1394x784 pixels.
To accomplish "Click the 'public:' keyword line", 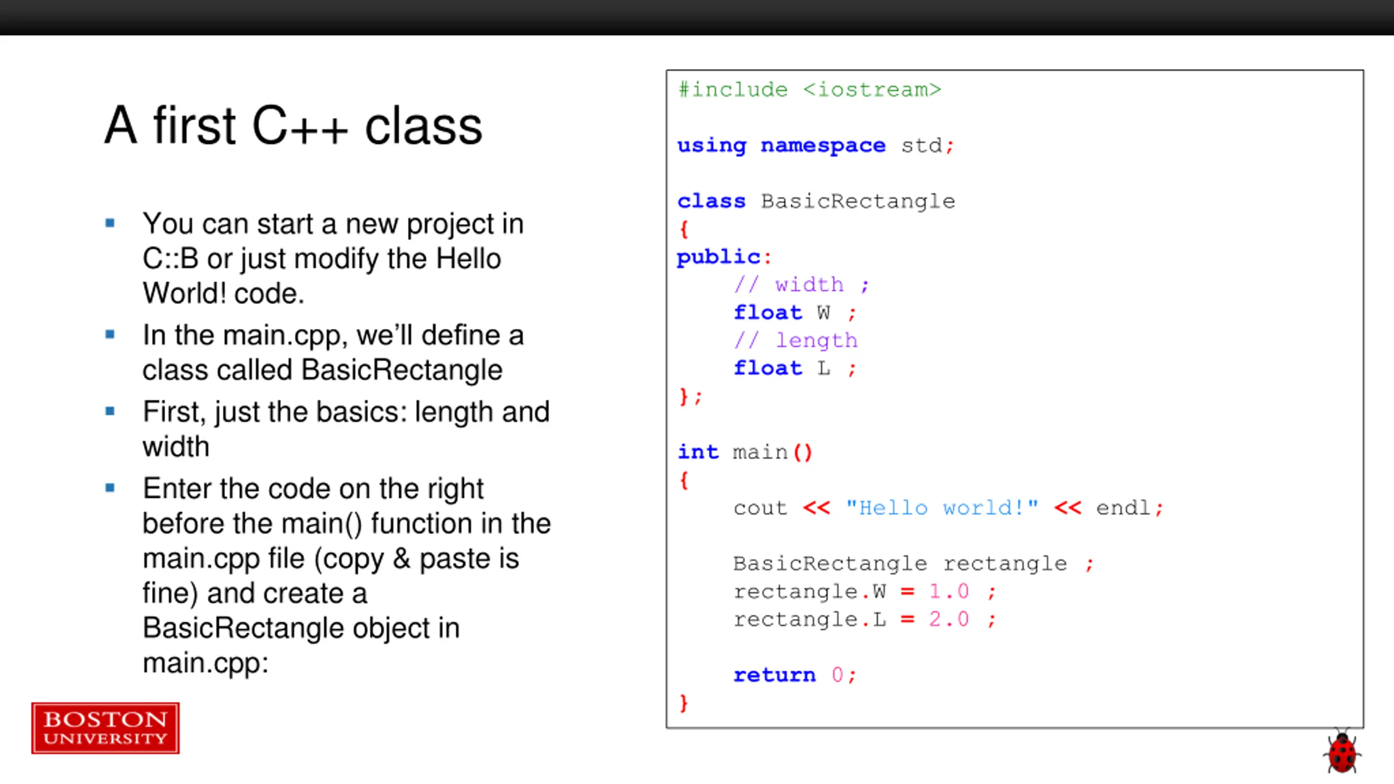I will click(724, 257).
